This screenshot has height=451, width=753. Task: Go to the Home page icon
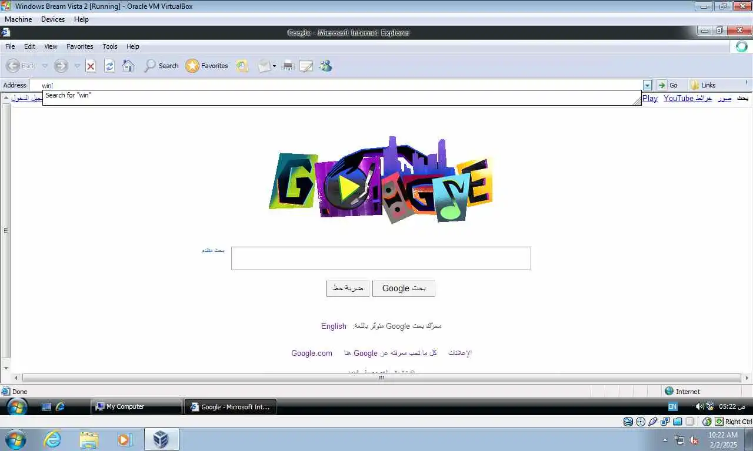click(128, 66)
